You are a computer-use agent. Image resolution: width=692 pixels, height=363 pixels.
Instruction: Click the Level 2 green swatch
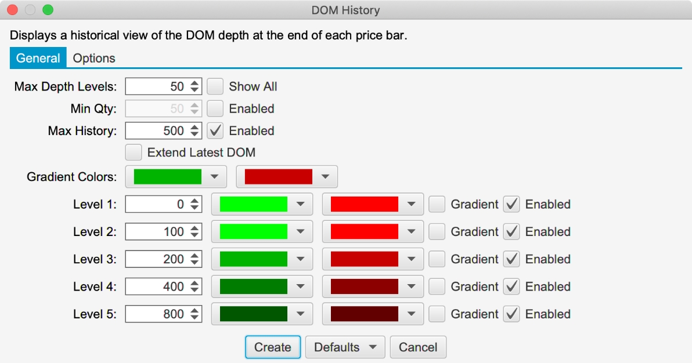coord(254,231)
